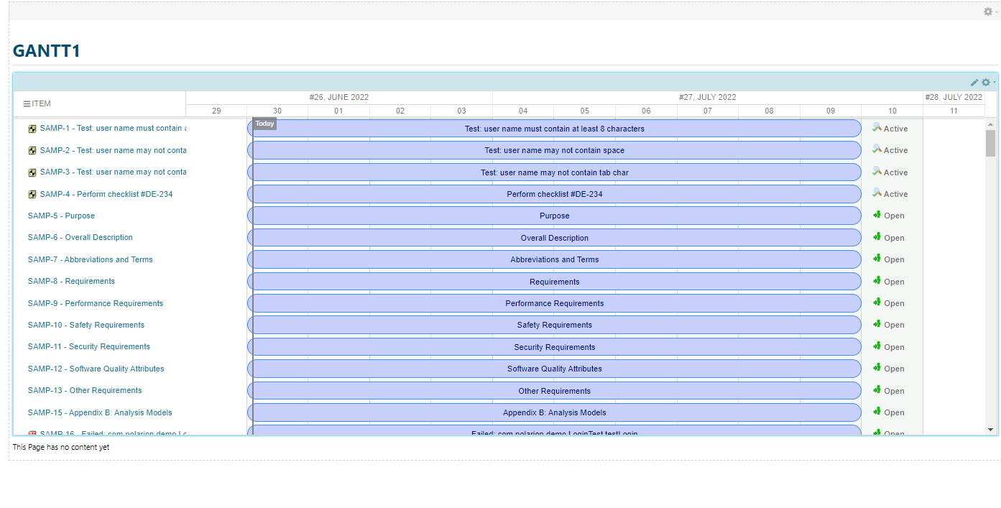Viewport: 1001px width, 508px height.
Task: Click the #27, JULY 2022 week header
Action: [707, 97]
